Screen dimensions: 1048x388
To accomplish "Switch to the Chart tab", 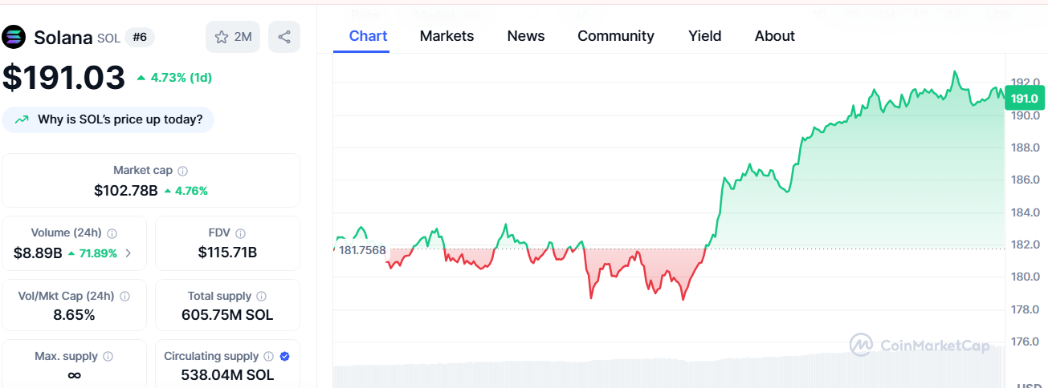I will 368,36.
